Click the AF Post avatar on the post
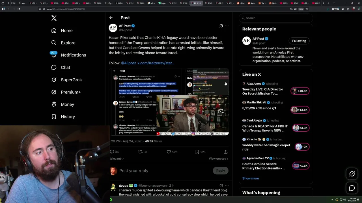 (113, 28)
